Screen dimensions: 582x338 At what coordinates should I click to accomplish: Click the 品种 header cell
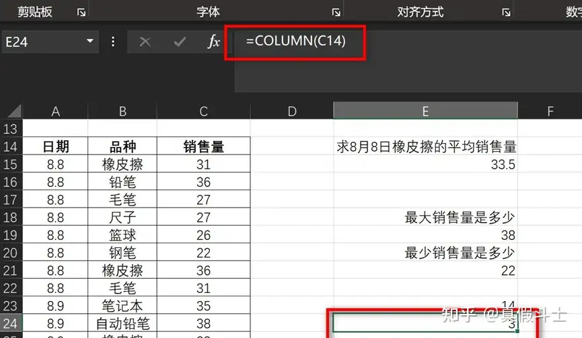click(122, 146)
